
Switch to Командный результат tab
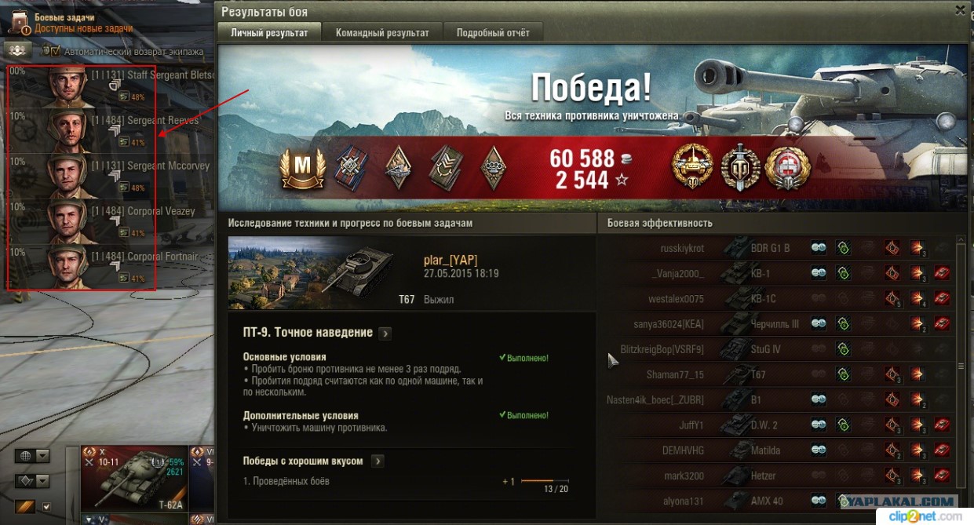382,33
